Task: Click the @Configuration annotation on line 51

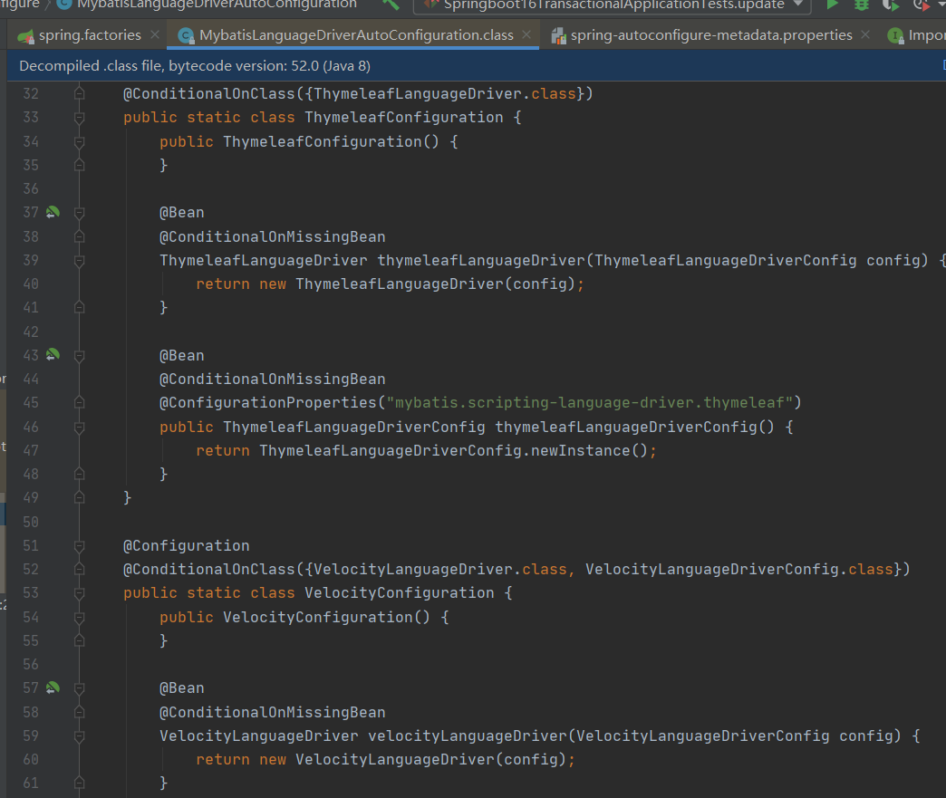Action: coord(187,545)
